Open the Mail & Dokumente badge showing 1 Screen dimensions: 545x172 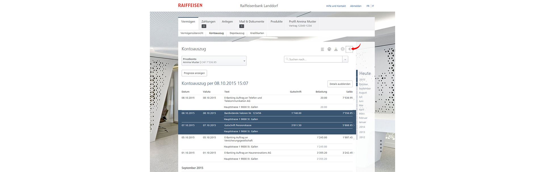pos(242,26)
